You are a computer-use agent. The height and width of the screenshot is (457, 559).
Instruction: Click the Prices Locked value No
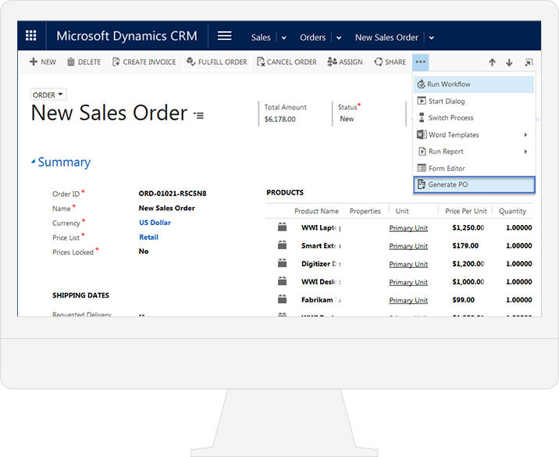[x=144, y=251]
